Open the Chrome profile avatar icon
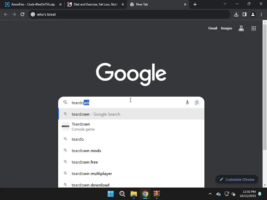267x200 pixels. [x=253, y=15]
